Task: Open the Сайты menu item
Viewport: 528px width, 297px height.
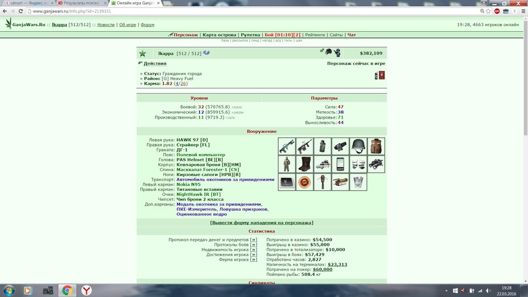Action: (x=336, y=35)
